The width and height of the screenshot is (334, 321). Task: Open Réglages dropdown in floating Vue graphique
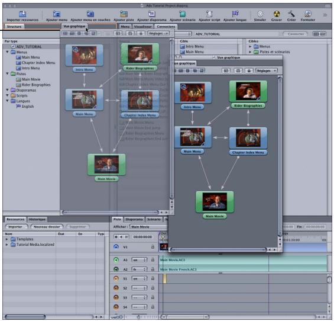[267, 70]
